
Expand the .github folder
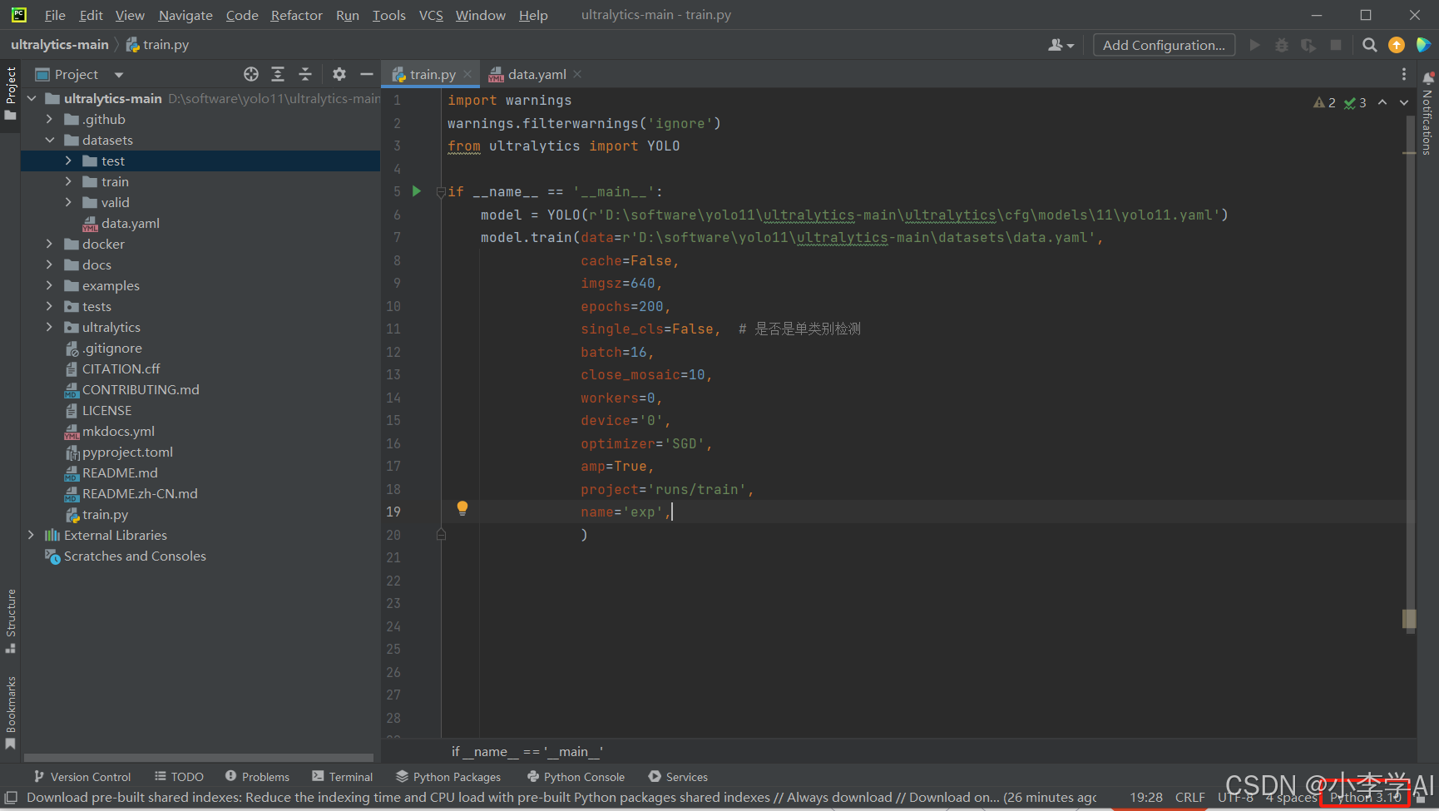tap(50, 119)
